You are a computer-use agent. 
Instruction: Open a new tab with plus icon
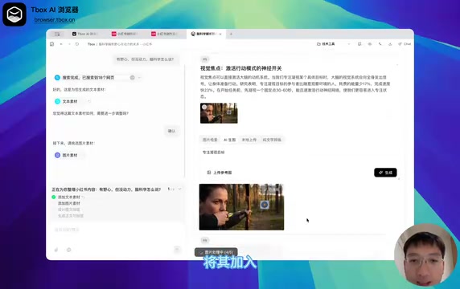[x=231, y=34]
